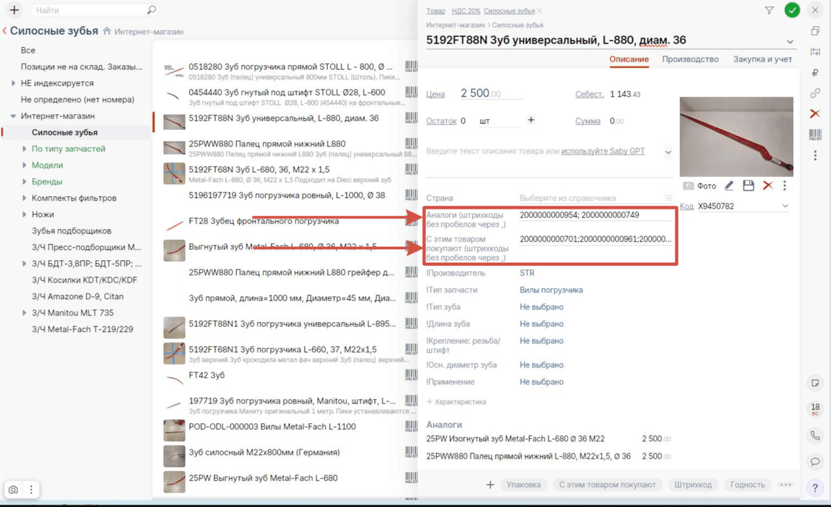
Task: Open the filter funnel icon
Action: (769, 11)
